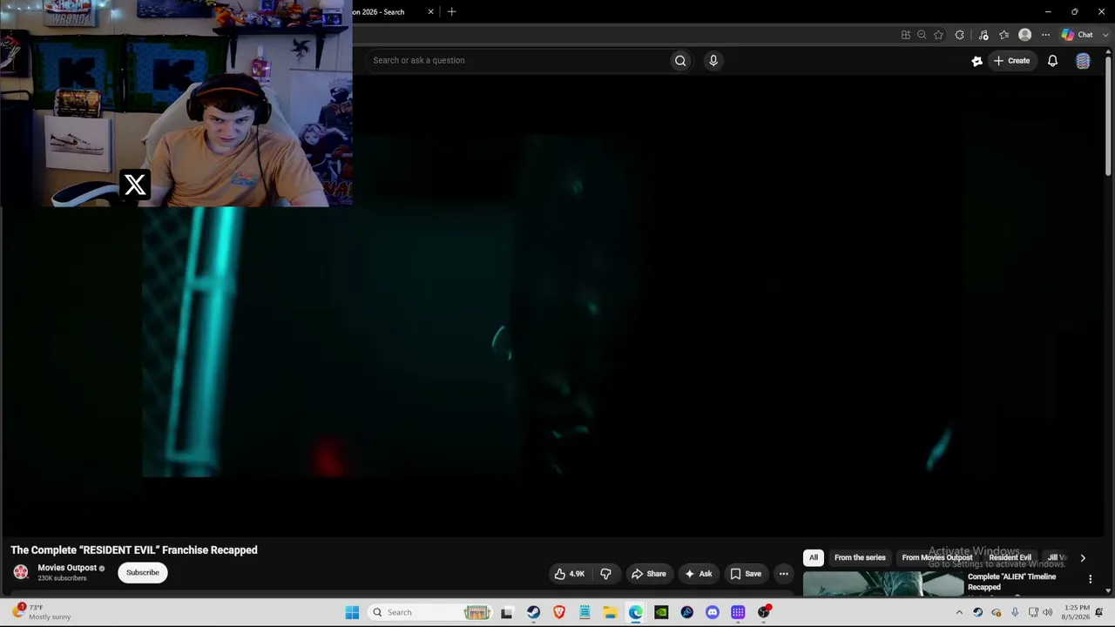The width and height of the screenshot is (1115, 627).
Task: Open the browser Extensions puzzle icon
Action: (960, 35)
